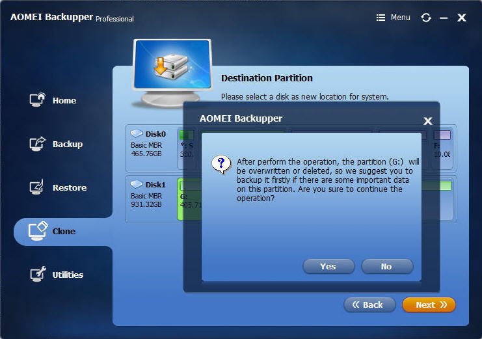Click the refresh icon in title bar

pyautogui.click(x=426, y=18)
